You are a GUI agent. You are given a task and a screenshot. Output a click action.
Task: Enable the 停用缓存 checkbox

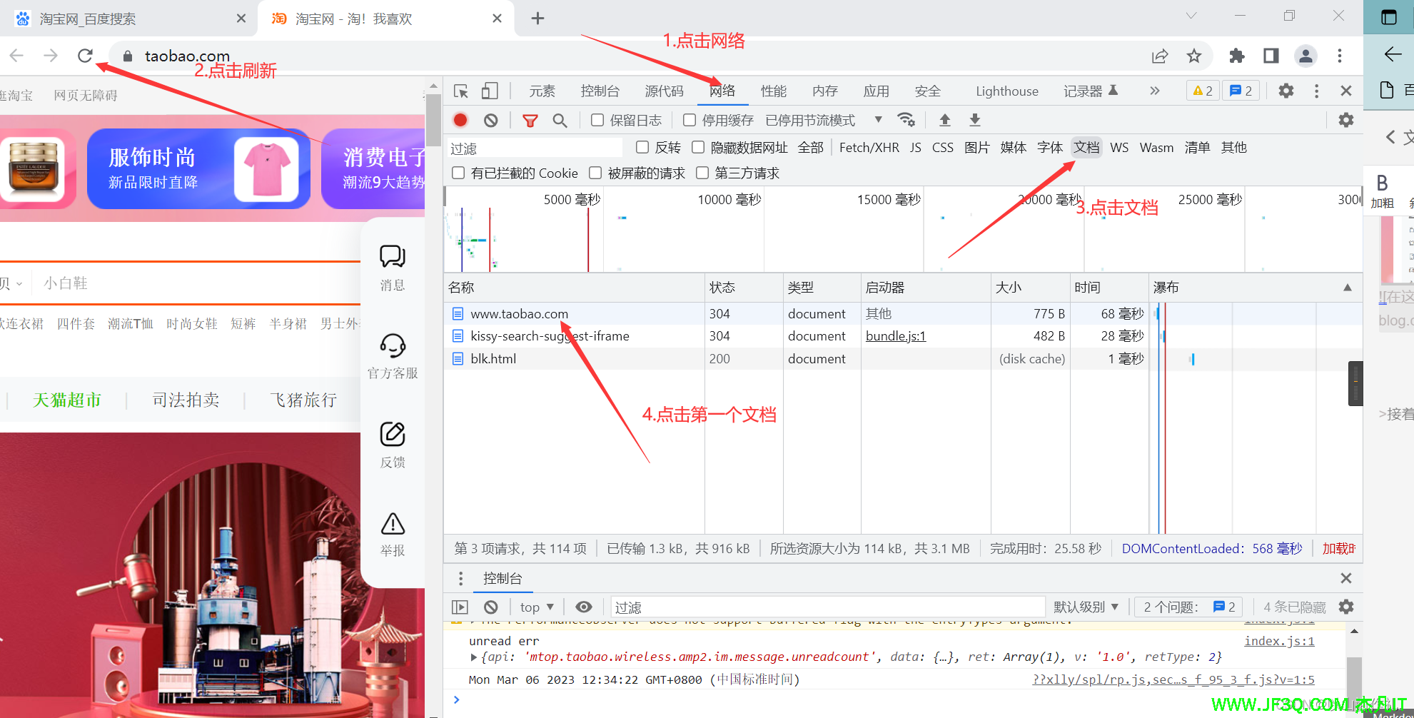tap(690, 120)
